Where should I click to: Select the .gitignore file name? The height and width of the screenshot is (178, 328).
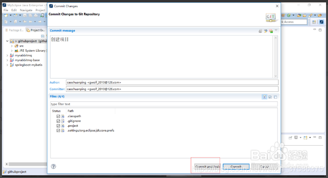click(74, 121)
